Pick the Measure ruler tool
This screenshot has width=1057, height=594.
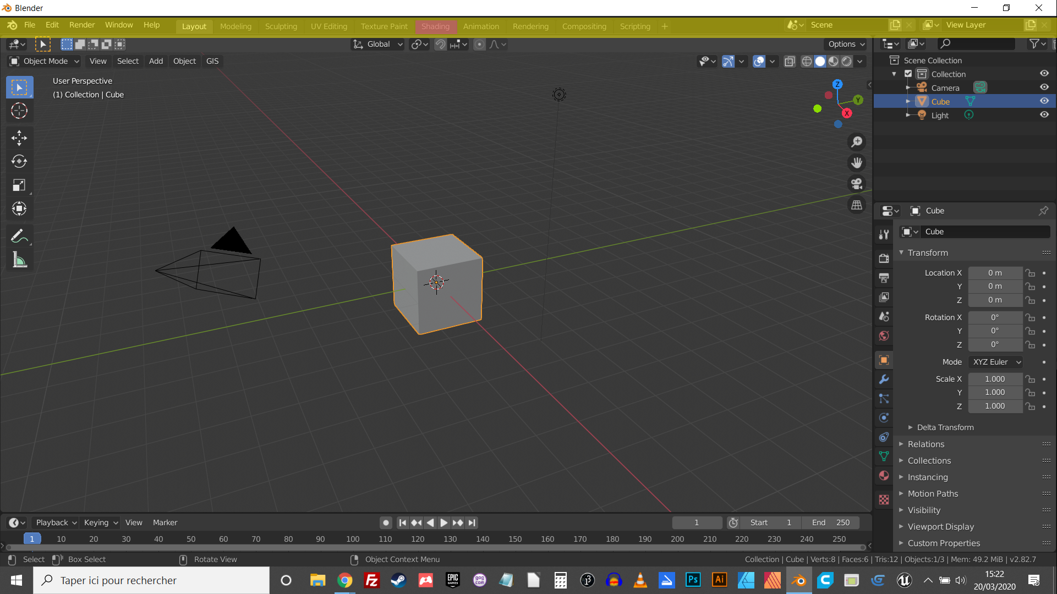(19, 260)
